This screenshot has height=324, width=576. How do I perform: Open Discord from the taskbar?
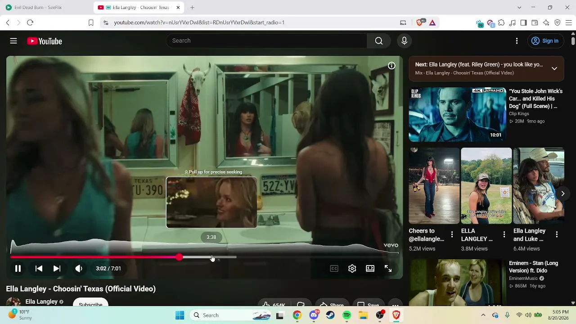[x=314, y=315]
